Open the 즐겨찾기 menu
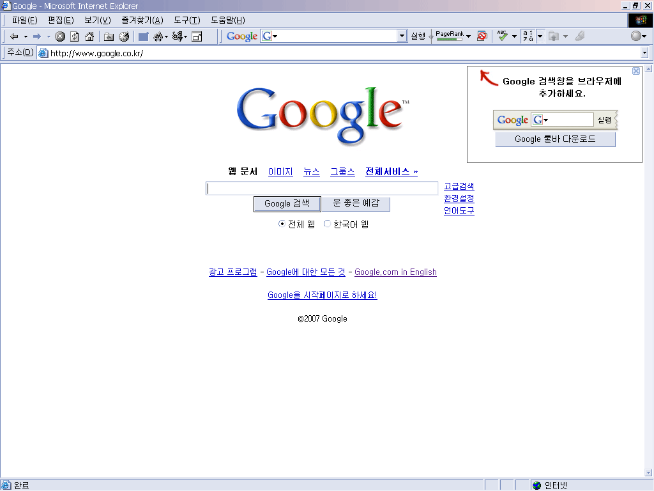The width and height of the screenshot is (654, 491). coord(142,20)
